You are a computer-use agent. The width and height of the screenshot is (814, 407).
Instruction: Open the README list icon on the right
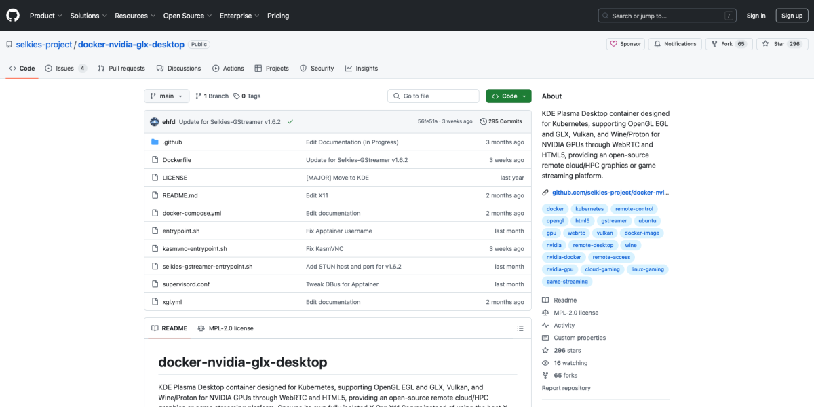(x=520, y=328)
